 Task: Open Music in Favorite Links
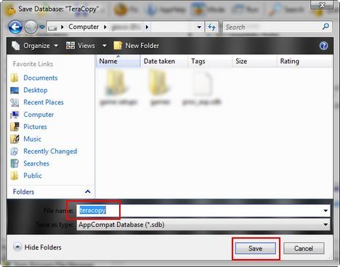pyautogui.click(x=32, y=139)
